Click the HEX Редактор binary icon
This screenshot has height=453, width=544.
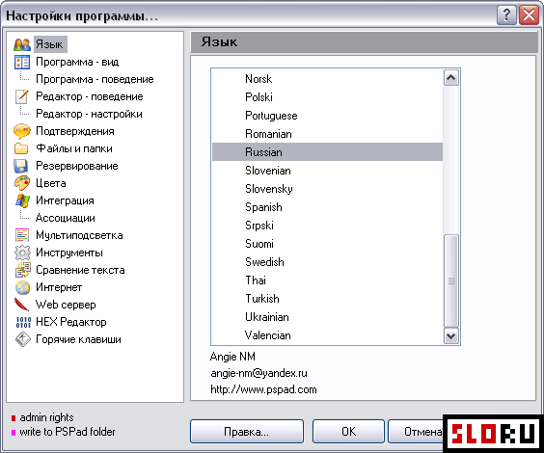coord(23,322)
